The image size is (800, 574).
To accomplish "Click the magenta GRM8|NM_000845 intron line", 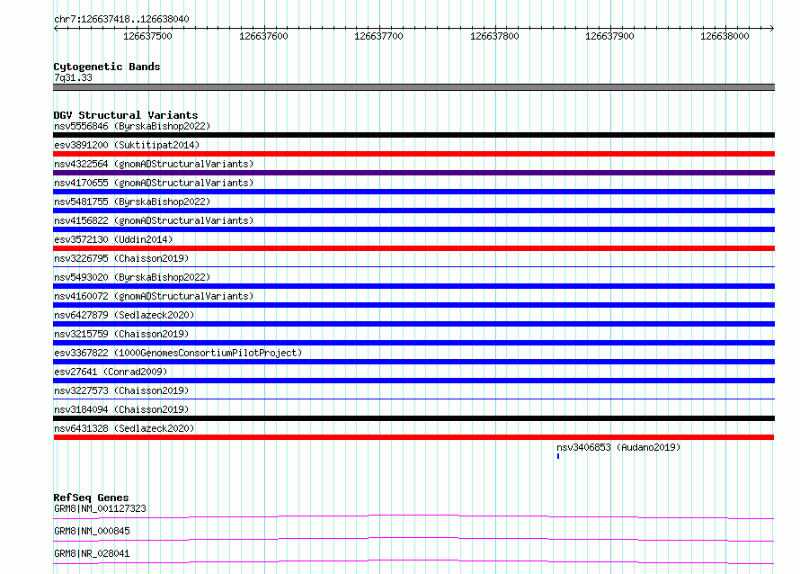I will click(413, 539).
